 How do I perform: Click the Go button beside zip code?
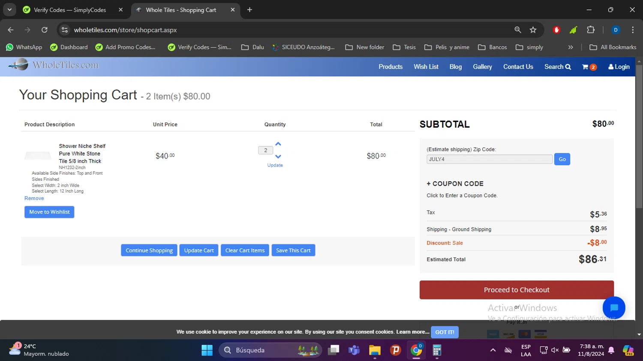coord(562,159)
